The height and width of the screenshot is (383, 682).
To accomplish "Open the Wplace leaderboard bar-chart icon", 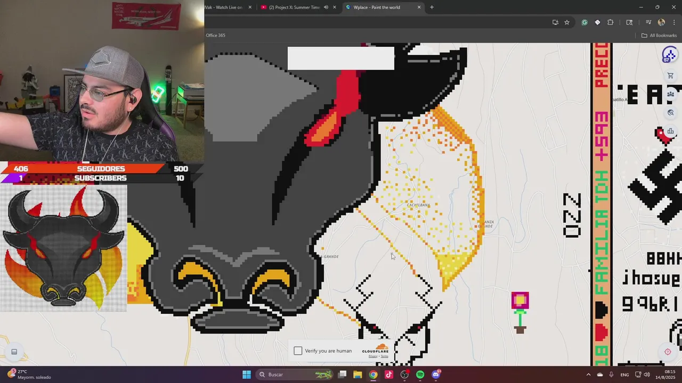I will click(x=670, y=131).
